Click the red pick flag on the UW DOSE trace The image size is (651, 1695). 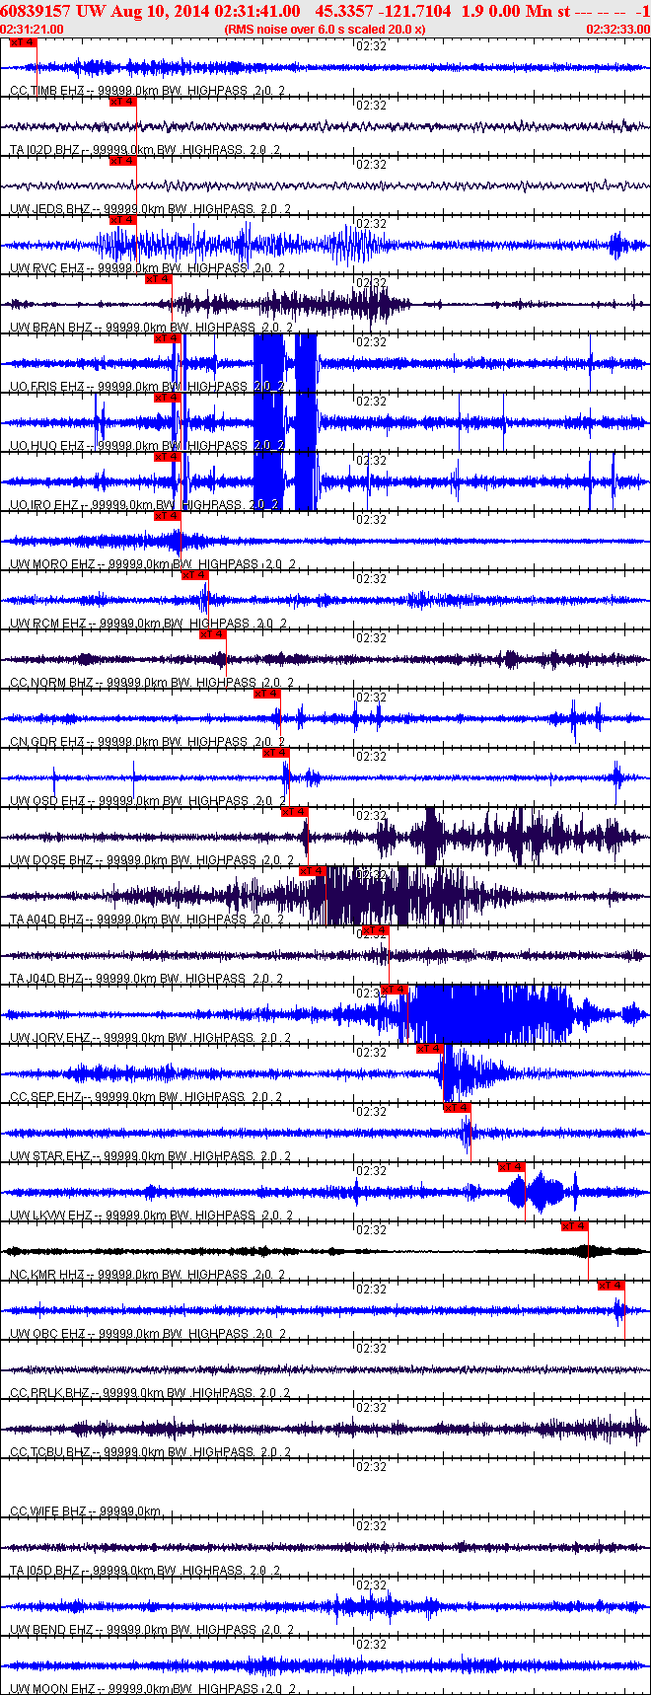click(295, 812)
